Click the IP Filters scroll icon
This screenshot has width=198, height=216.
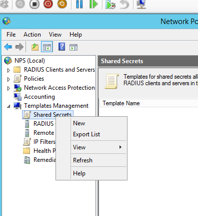point(27,142)
